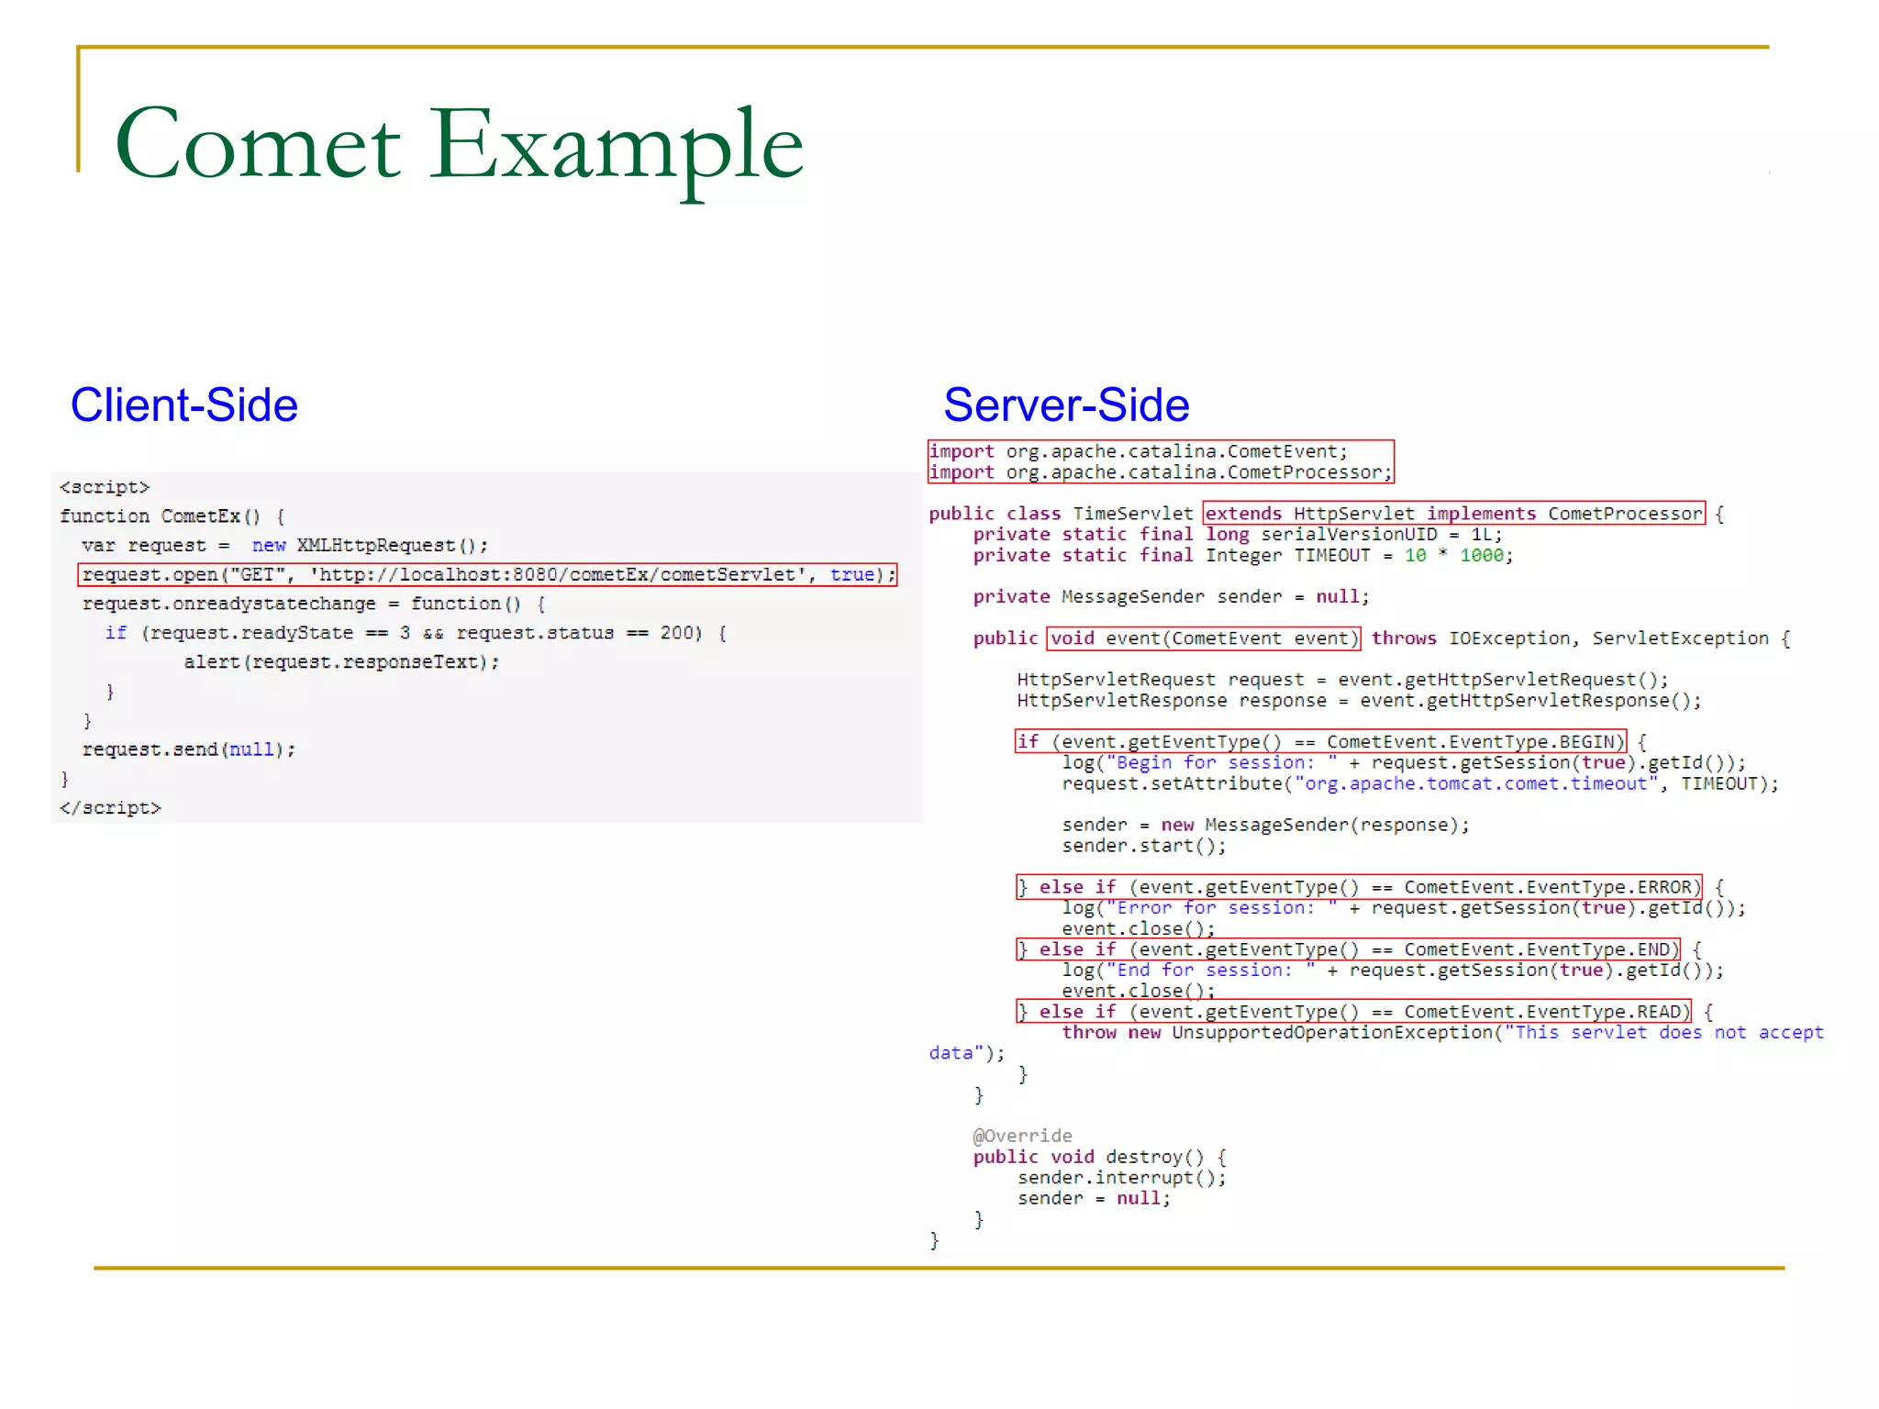Image resolution: width=1879 pixels, height=1409 pixels.
Task: Click the sender.start(); line
Action: pyautogui.click(x=1144, y=847)
